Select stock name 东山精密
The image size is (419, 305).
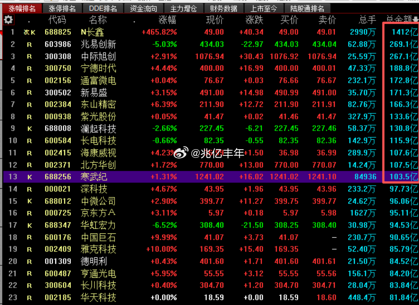[99, 104]
